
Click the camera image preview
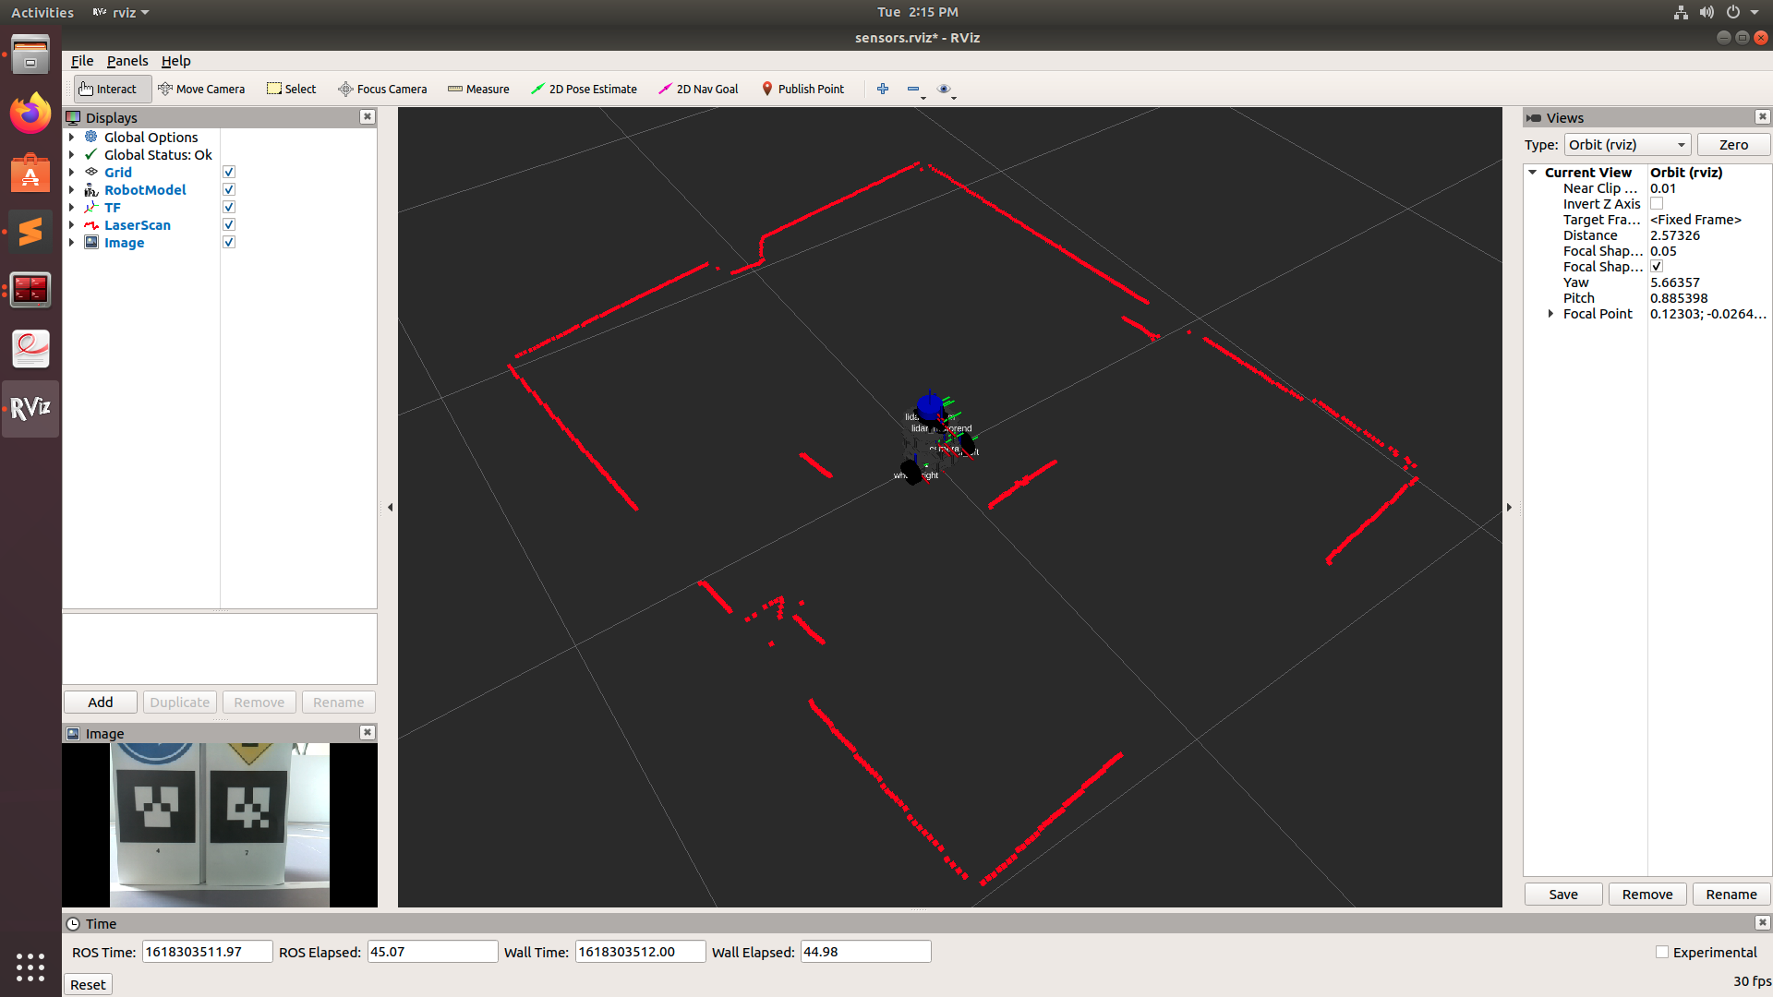pos(220,825)
